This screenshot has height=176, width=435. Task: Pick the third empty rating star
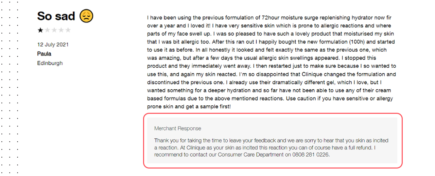54,30
